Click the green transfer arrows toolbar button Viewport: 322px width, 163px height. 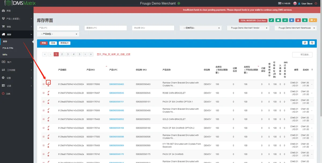285,20
